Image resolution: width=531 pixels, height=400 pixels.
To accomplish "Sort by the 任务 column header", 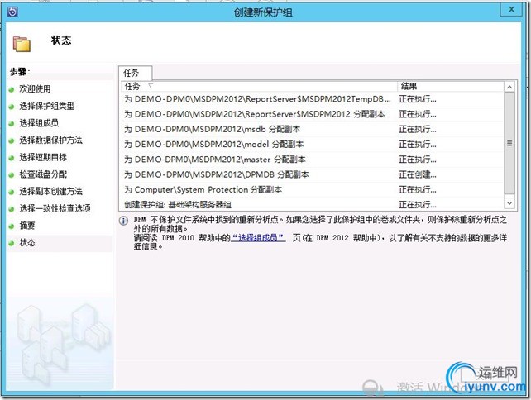I will pyautogui.click(x=259, y=86).
